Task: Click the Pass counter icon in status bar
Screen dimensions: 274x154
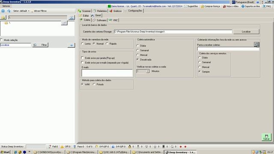Action: pos(74,146)
